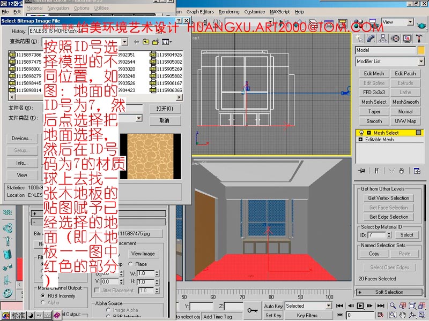429x321 pixels.
Task: Open the File menu
Action: pyautogui.click(x=5, y=12)
